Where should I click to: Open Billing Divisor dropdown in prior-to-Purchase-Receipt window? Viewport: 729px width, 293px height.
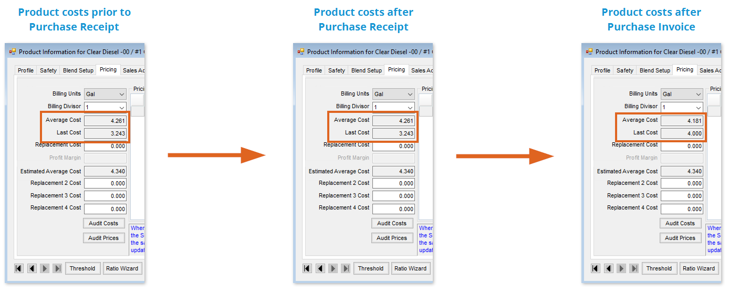[122, 107]
